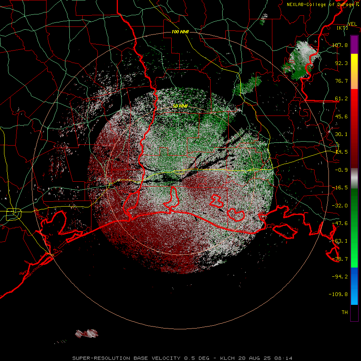Click the Super-Resolution Base Velocity caption
The image size is (361, 361).
coord(183,358)
